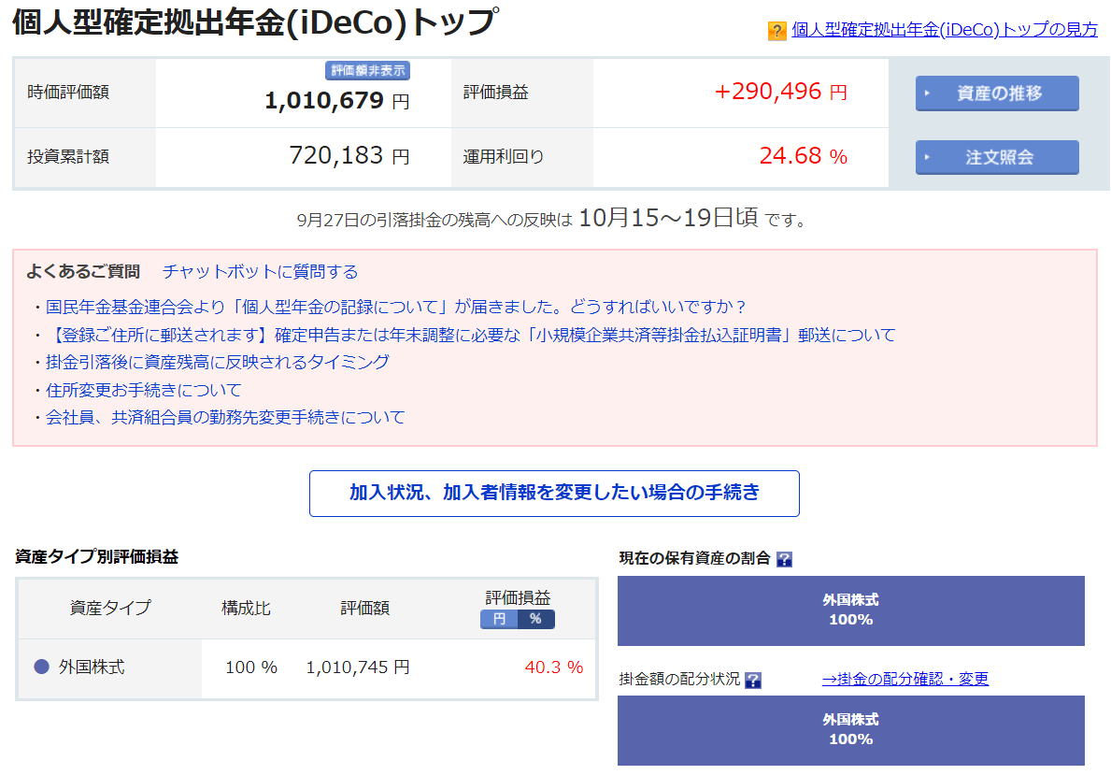Open 注文照会 button
The image size is (1111, 775).
tap(997, 157)
